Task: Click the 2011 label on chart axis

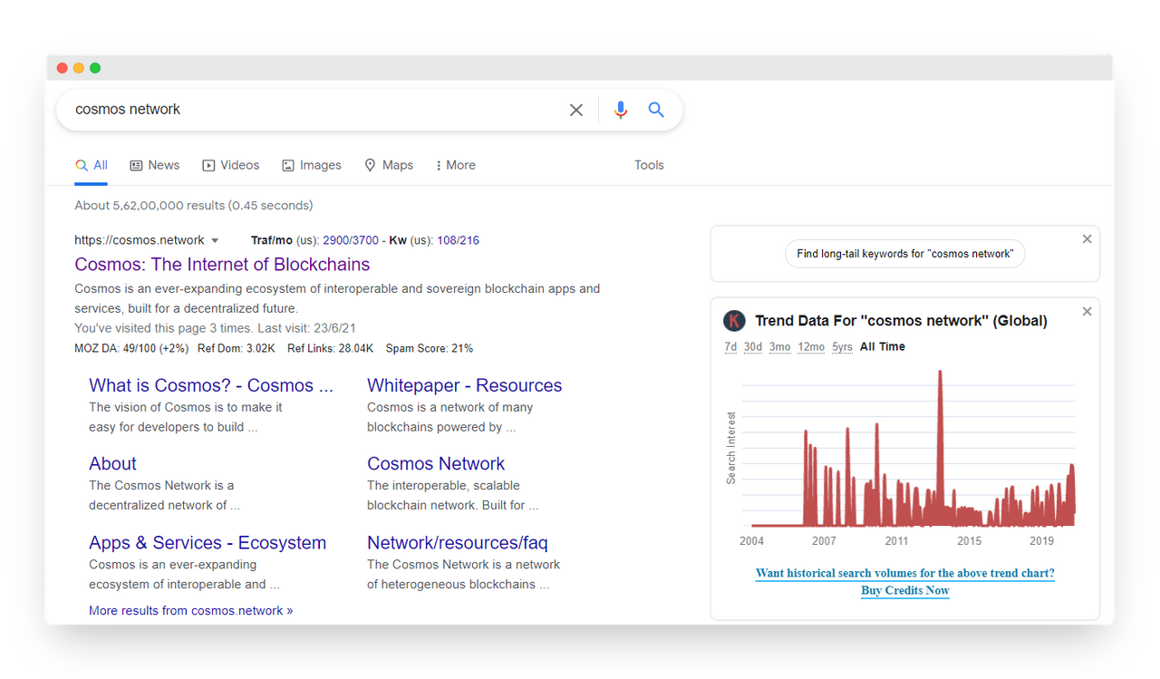Action: [x=896, y=541]
